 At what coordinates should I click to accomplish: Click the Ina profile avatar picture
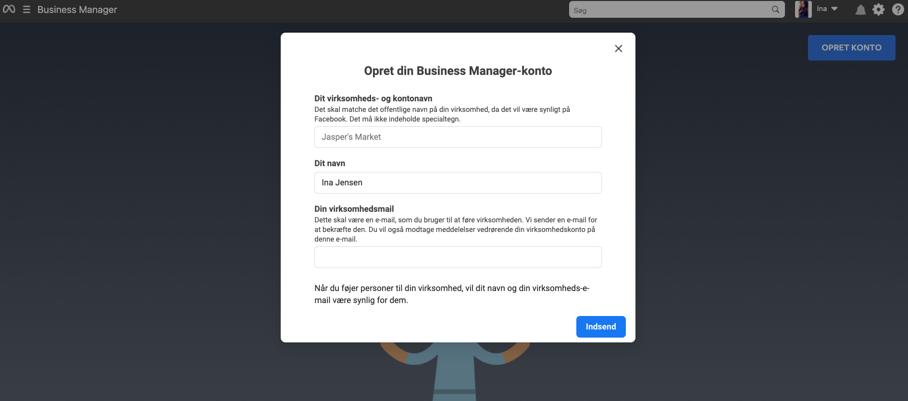pyautogui.click(x=803, y=9)
